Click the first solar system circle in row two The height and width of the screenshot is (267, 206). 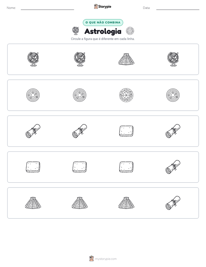pos(33,95)
